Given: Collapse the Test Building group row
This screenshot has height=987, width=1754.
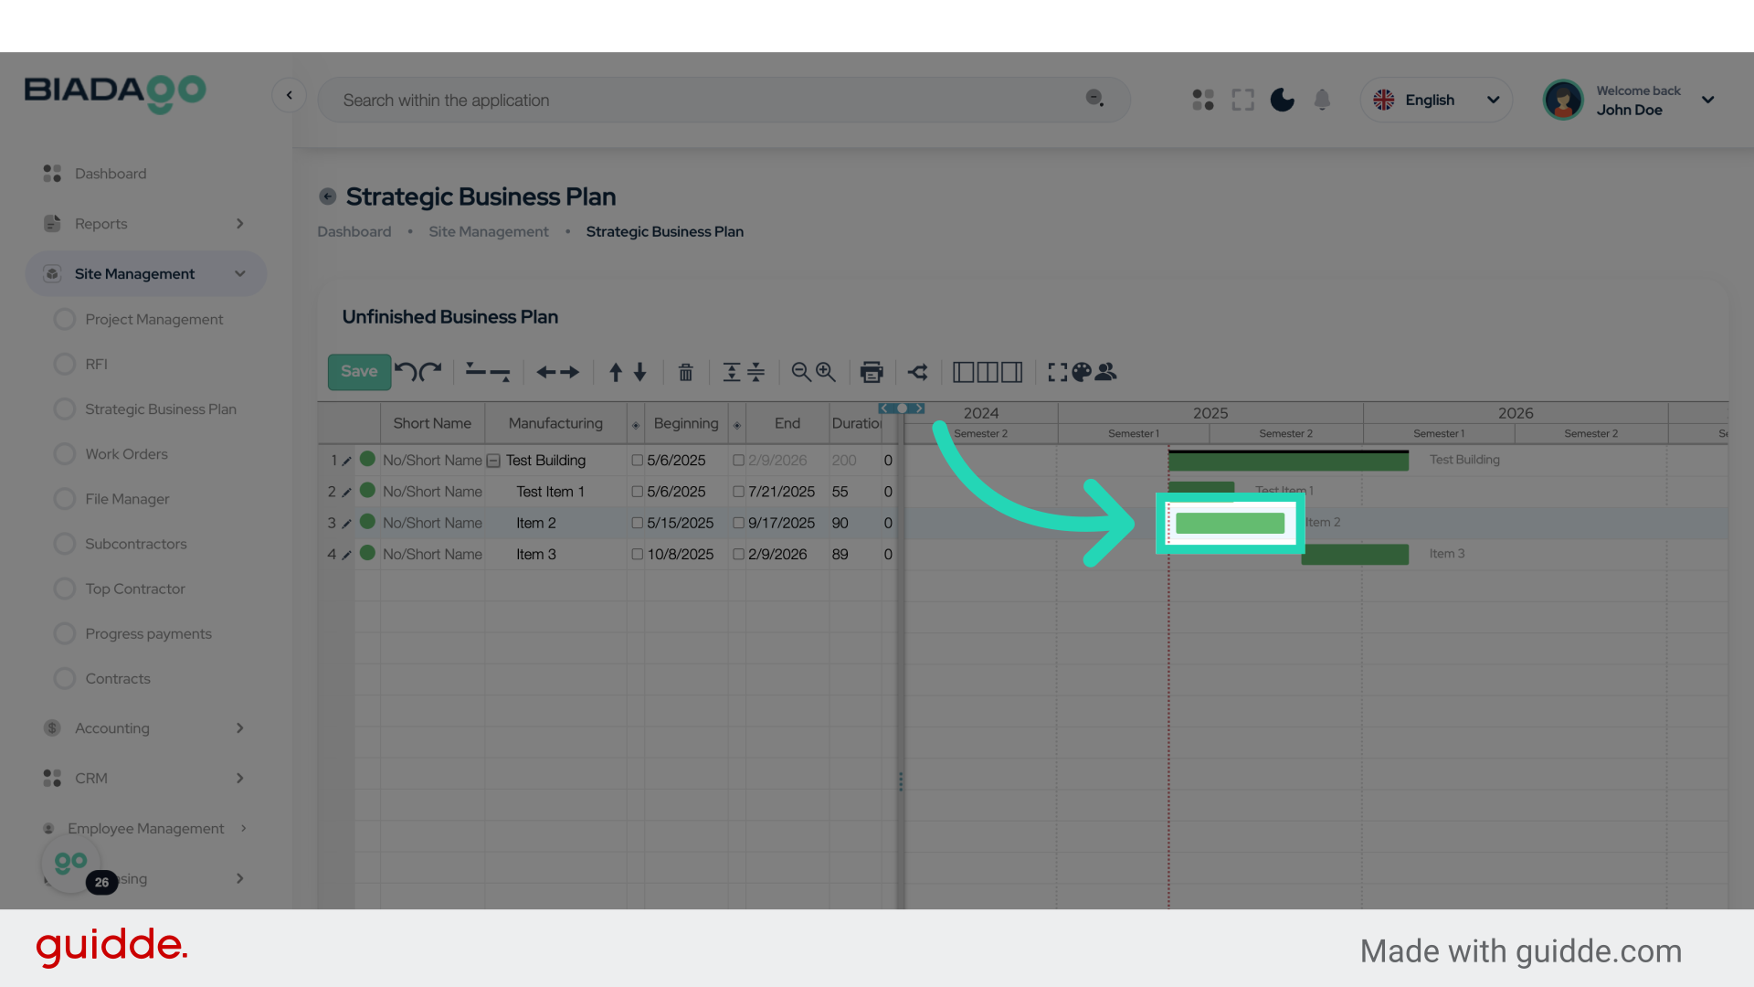Looking at the screenshot, I should [x=493, y=461].
